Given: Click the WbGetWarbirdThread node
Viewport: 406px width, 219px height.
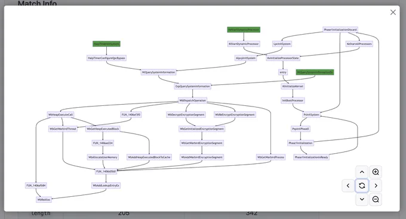Looking at the screenshot, I should click(63, 129).
